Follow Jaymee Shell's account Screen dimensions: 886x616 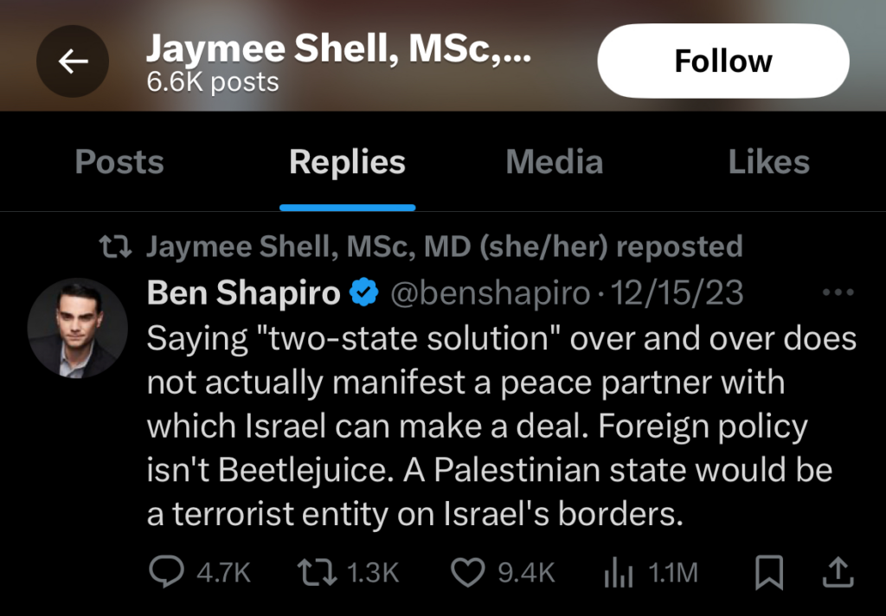(723, 61)
